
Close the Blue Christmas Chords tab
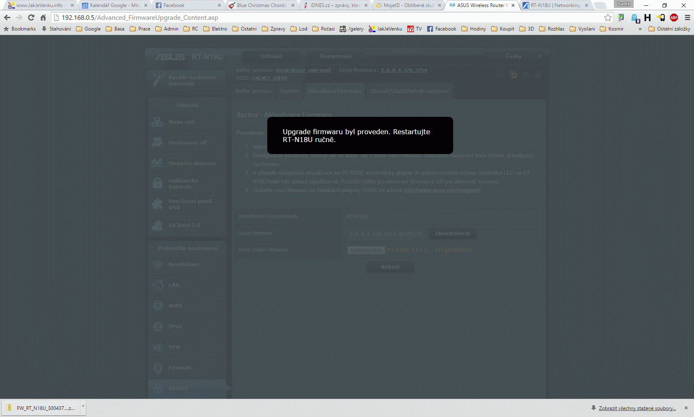(293, 5)
